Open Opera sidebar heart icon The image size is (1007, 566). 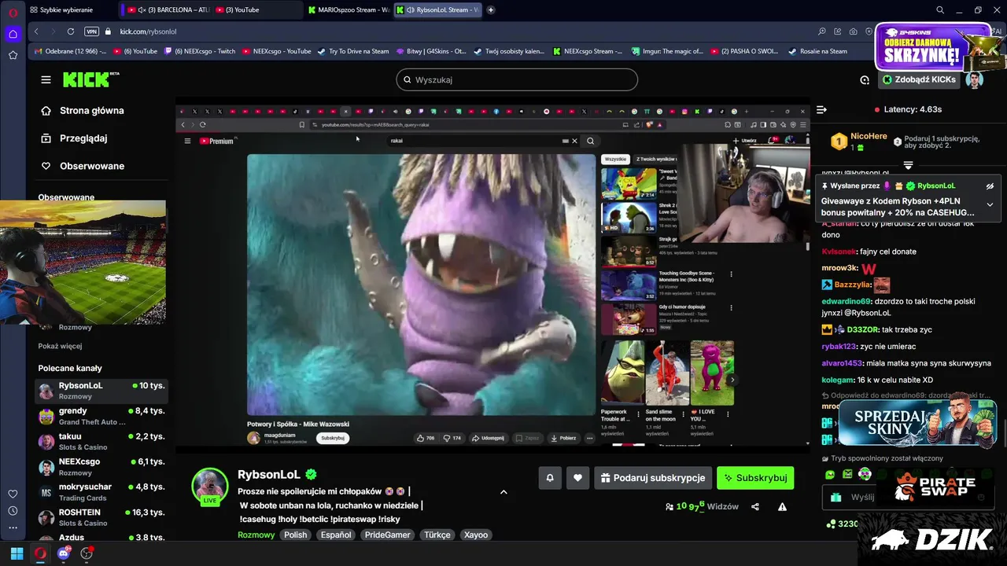(13, 494)
